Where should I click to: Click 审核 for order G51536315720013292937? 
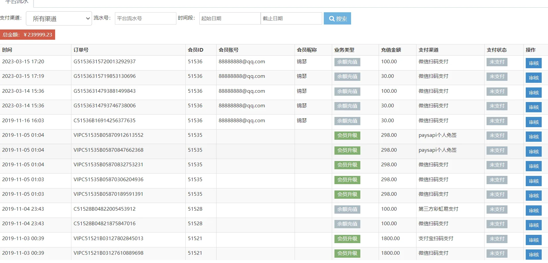[533, 63]
